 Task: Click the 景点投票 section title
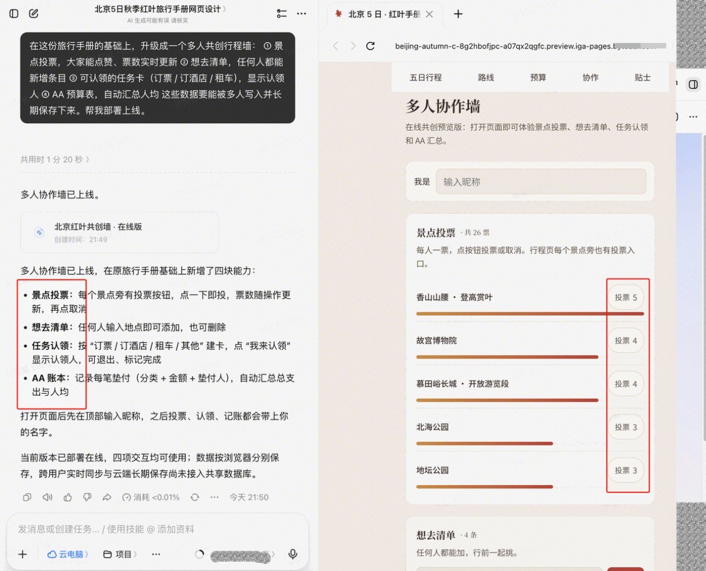(x=436, y=233)
